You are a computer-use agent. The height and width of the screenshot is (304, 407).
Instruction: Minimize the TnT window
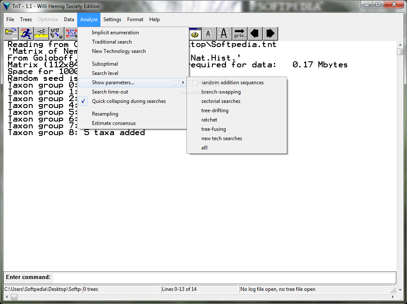367,4
